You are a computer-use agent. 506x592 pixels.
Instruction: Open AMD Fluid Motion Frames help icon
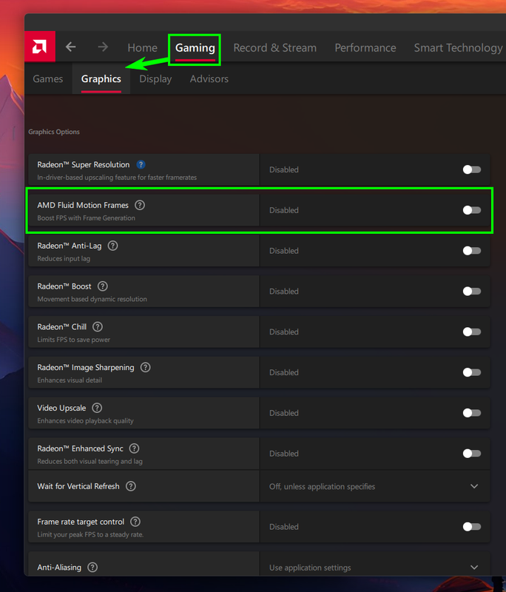click(x=140, y=205)
